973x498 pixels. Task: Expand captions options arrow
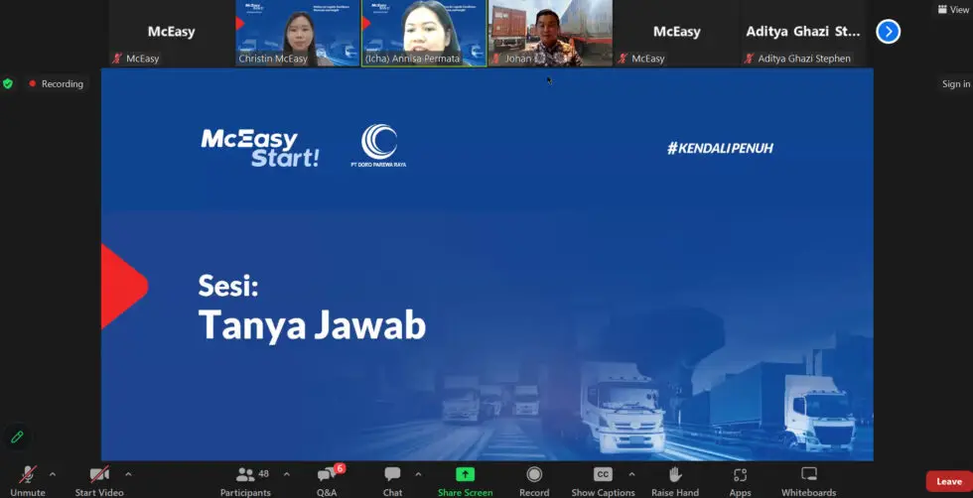tap(631, 474)
